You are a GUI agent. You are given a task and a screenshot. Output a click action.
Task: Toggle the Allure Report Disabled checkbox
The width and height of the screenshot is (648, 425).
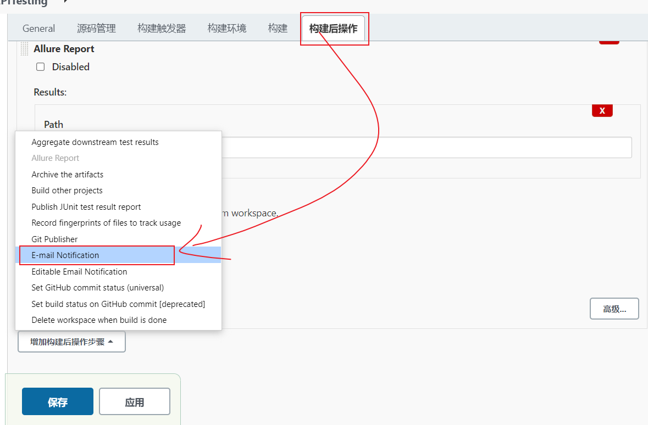(41, 67)
